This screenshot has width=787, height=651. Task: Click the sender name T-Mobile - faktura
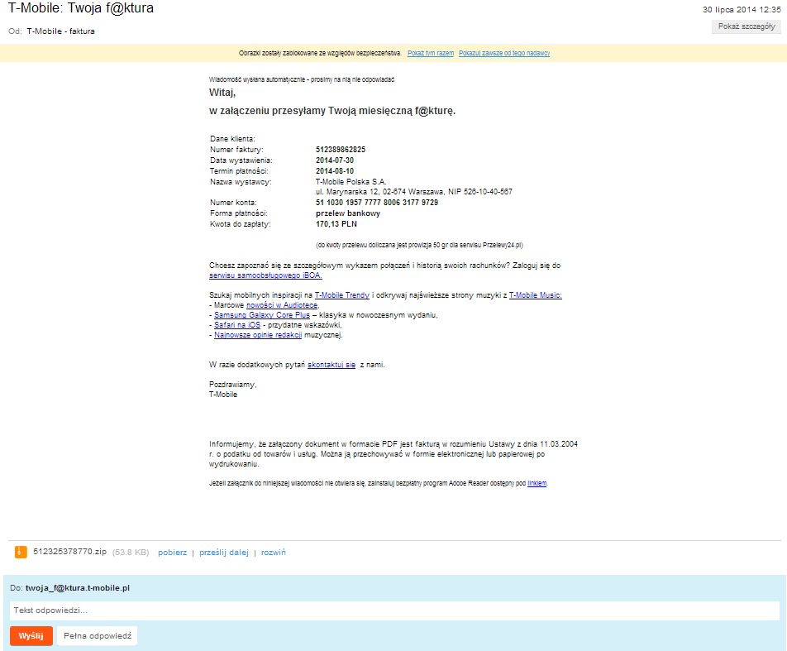[60, 31]
